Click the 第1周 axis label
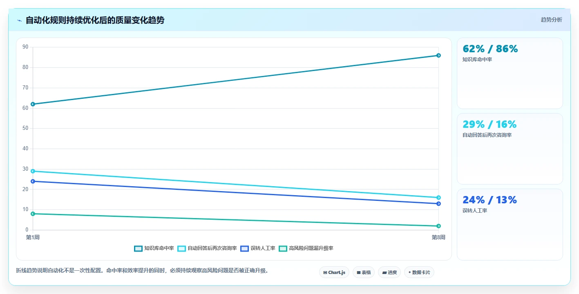Screen dimensions: 579x294 [x=33, y=237]
